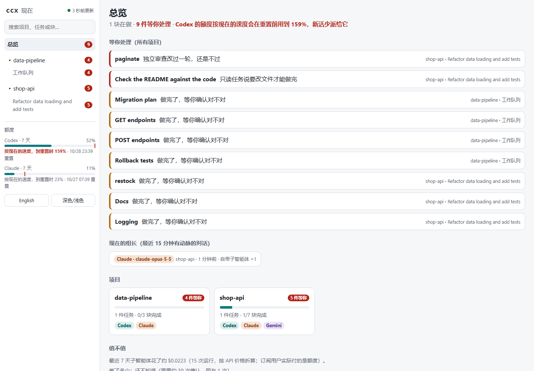Open the Logging row

coord(317,222)
